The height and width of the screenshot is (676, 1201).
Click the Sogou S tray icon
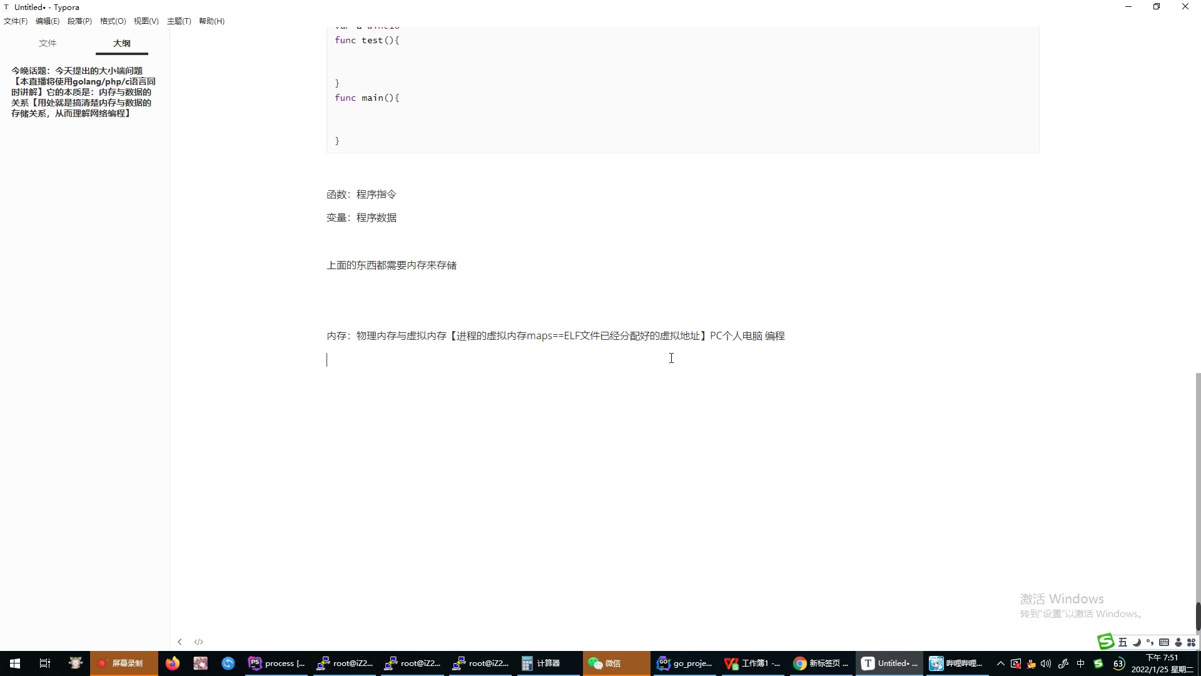[1098, 663]
